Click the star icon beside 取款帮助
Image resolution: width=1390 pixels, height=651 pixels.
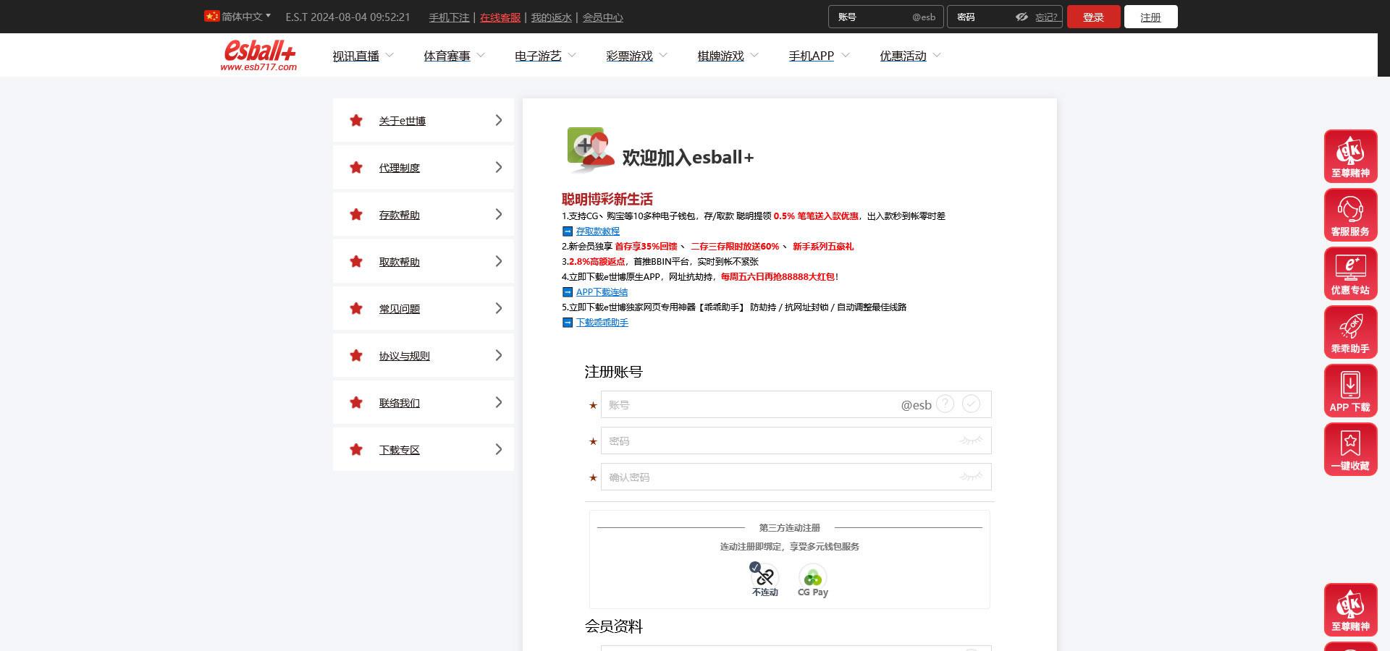point(356,262)
